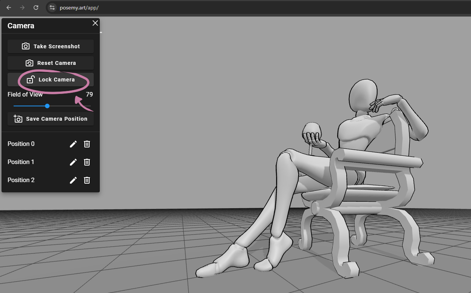Click the Take Screenshot button

click(51, 46)
